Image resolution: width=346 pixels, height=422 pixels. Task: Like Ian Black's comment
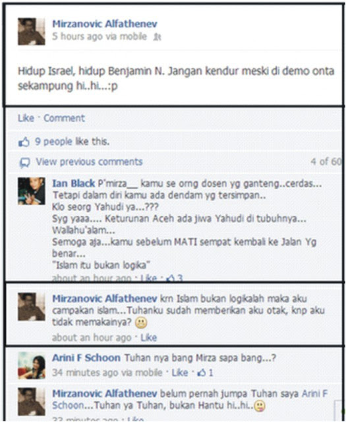149,278
